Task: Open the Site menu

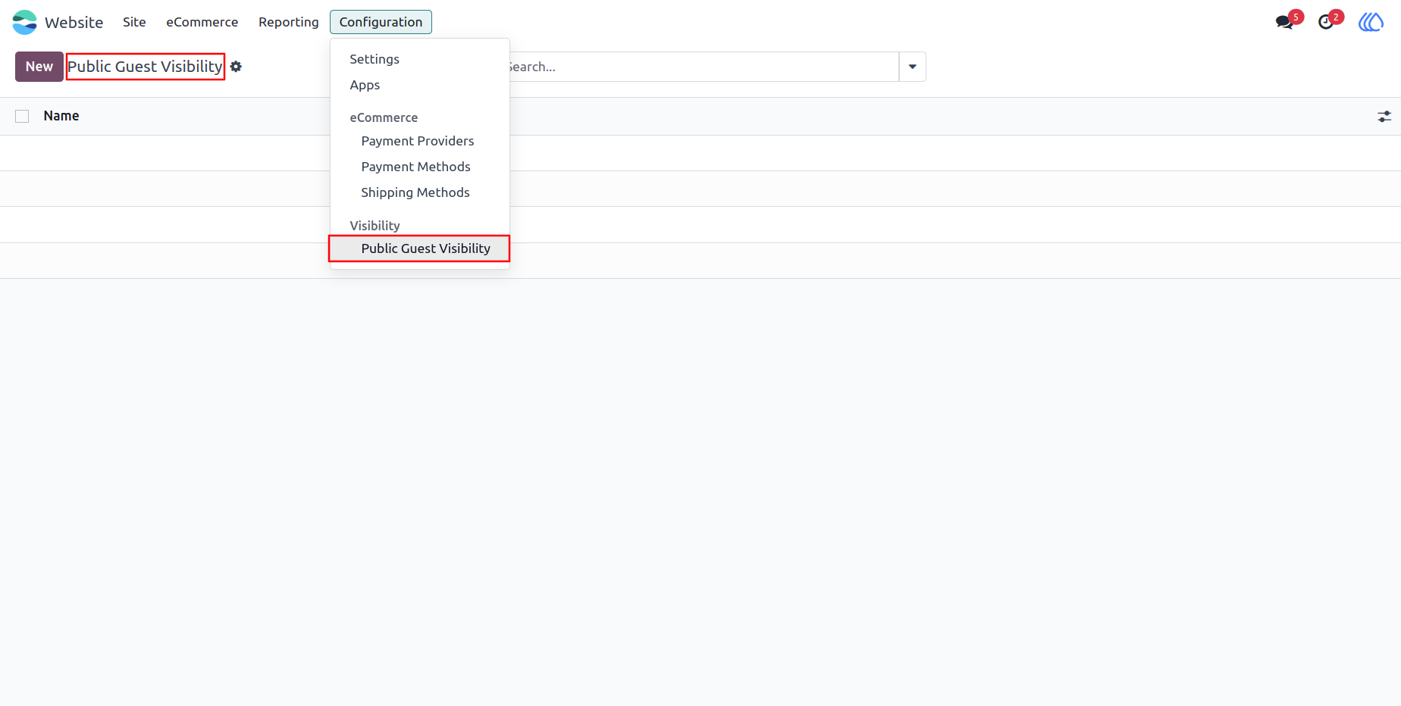Action: pyautogui.click(x=134, y=22)
